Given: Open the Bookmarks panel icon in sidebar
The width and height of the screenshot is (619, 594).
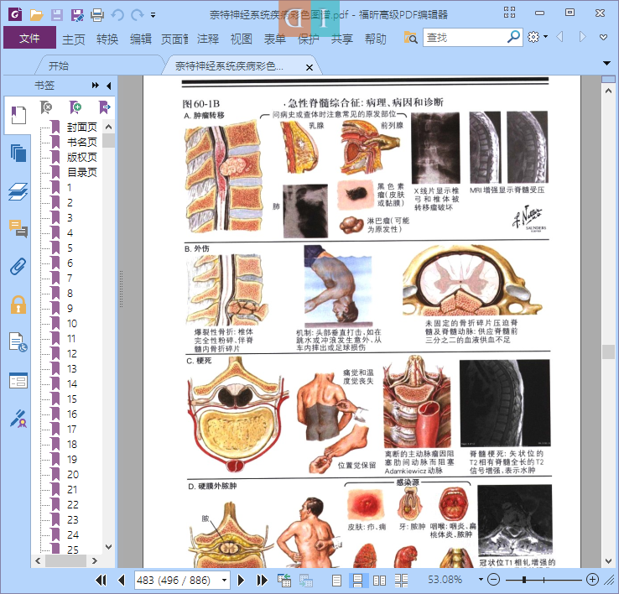Looking at the screenshot, I should pyautogui.click(x=18, y=115).
